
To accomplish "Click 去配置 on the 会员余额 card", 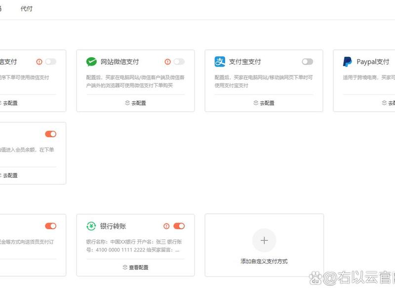I will (x=10, y=175).
